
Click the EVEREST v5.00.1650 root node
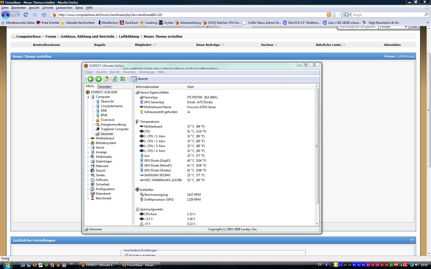(104, 92)
